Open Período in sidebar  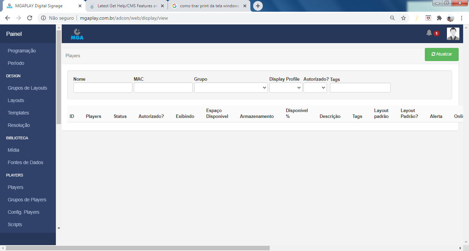pos(16,63)
